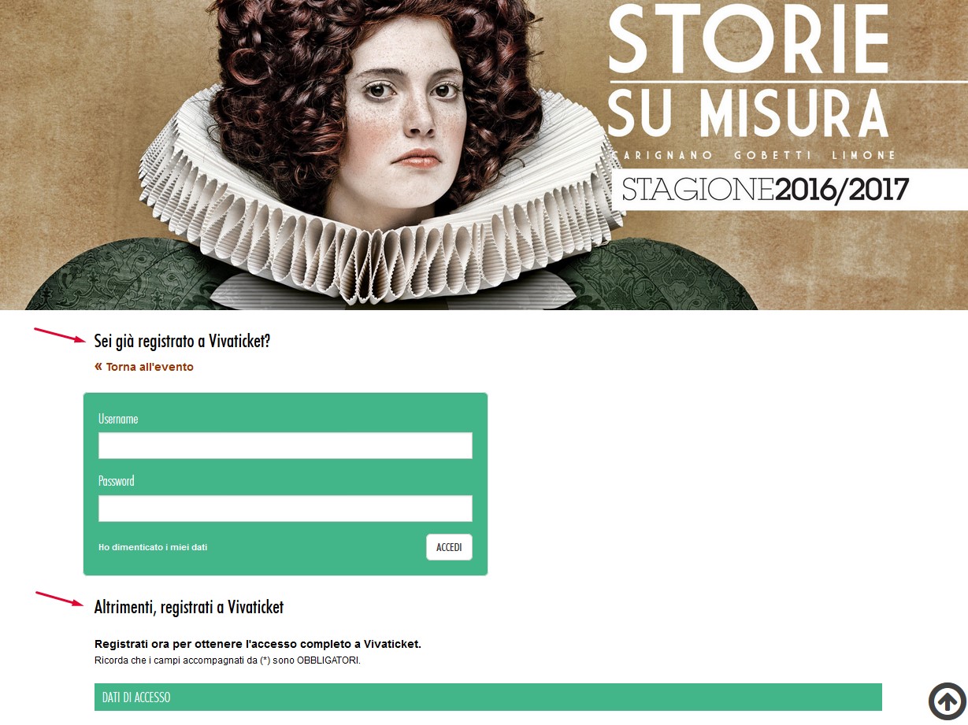The image size is (968, 725).
Task: Click the Altrimenti, registrati a Vivaticket heading
Action: 189,607
